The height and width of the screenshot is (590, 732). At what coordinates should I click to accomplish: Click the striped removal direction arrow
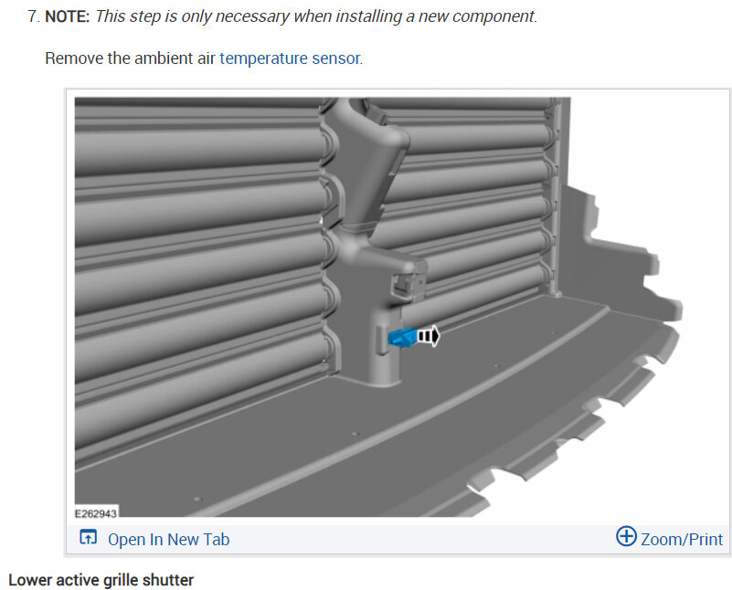(428, 335)
